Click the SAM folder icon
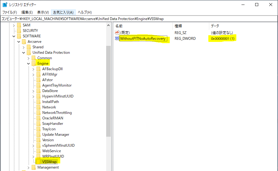Screen dimensions: 278x171 [19, 25]
